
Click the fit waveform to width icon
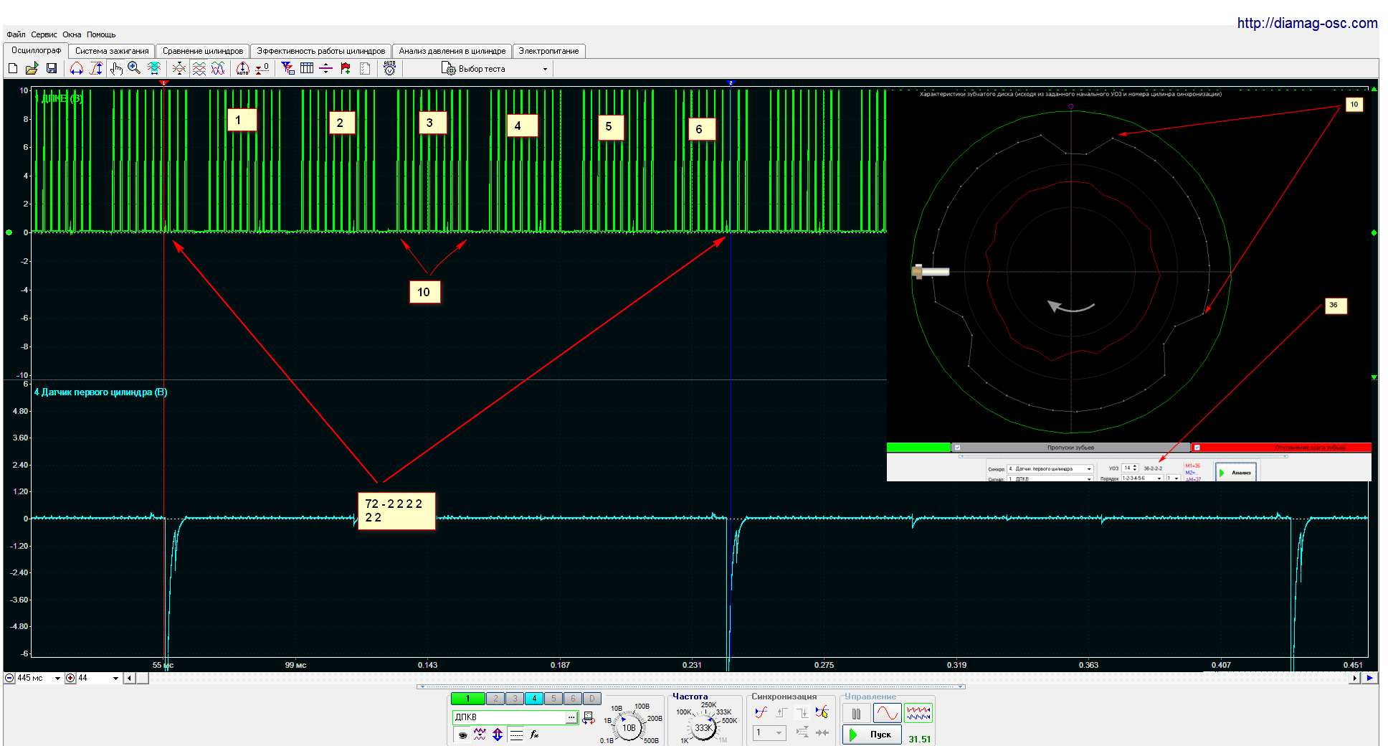tap(153, 68)
